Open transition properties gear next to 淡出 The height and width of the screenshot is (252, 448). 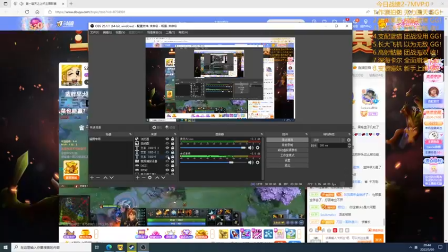(348, 140)
